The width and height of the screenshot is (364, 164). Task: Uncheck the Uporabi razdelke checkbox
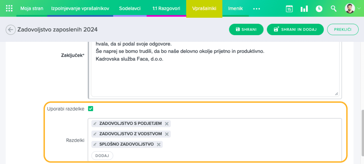pyautogui.click(x=91, y=109)
